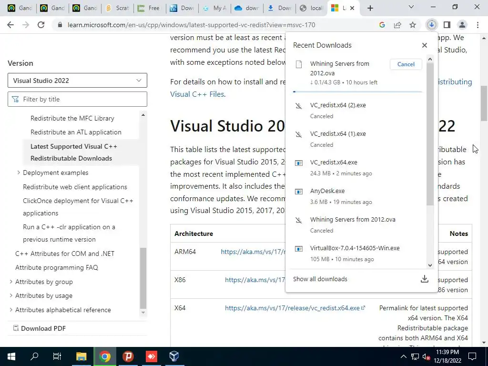The image size is (488, 366).
Task: Click canceled VC_redist.x64 (1).exe entry
Action: (x=358, y=139)
